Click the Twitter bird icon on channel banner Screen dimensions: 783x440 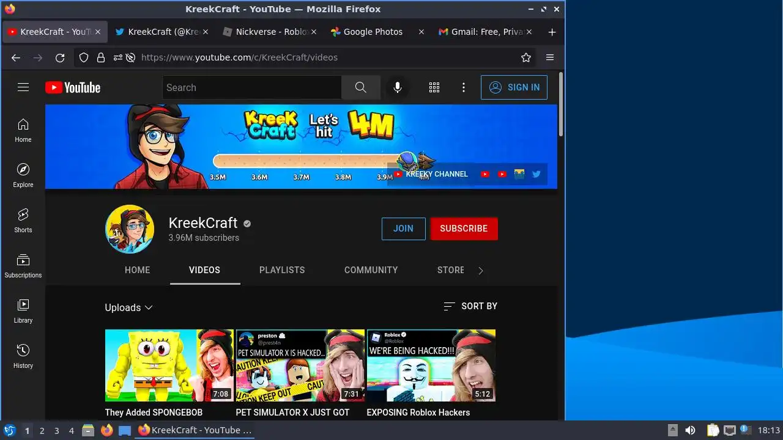pyautogui.click(x=536, y=174)
